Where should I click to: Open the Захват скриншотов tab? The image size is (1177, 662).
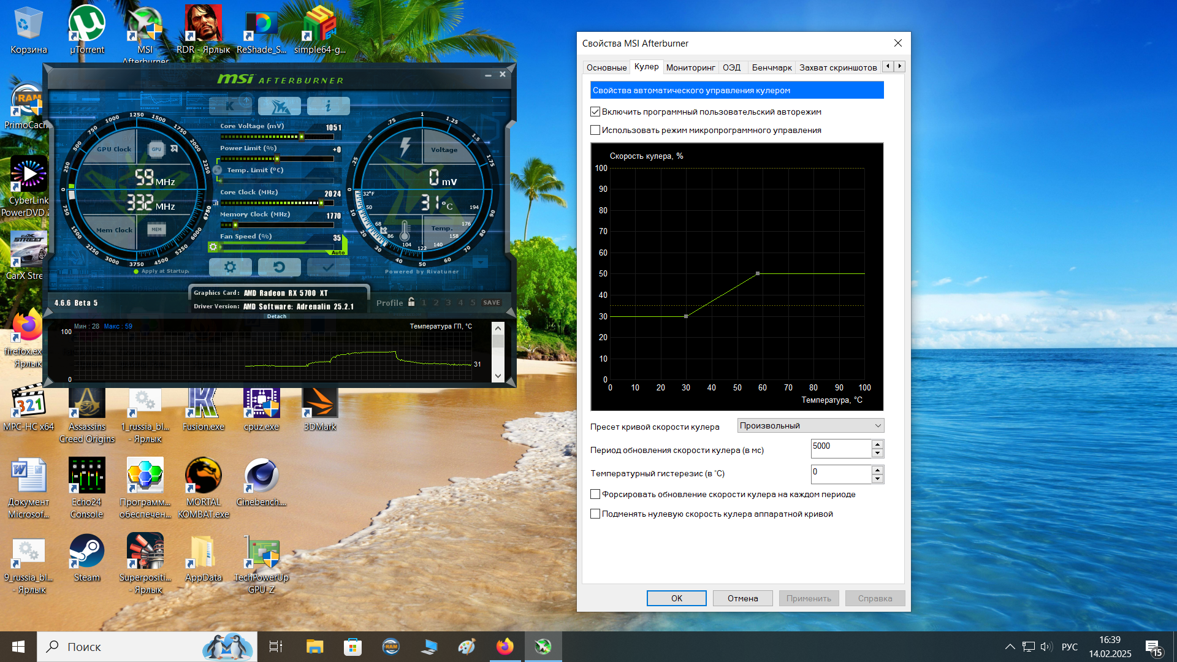click(837, 67)
